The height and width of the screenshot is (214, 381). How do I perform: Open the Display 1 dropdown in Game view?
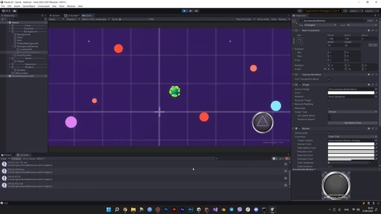[73, 19]
